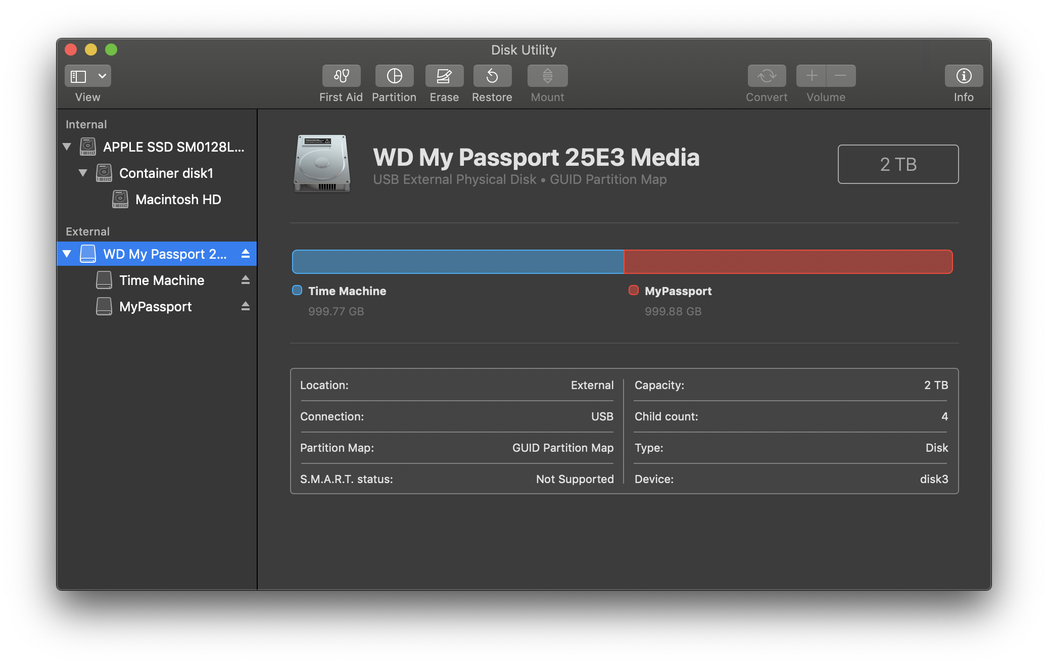Open the Partition pie chart tool
Viewport: 1048px width, 665px height.
coord(394,76)
